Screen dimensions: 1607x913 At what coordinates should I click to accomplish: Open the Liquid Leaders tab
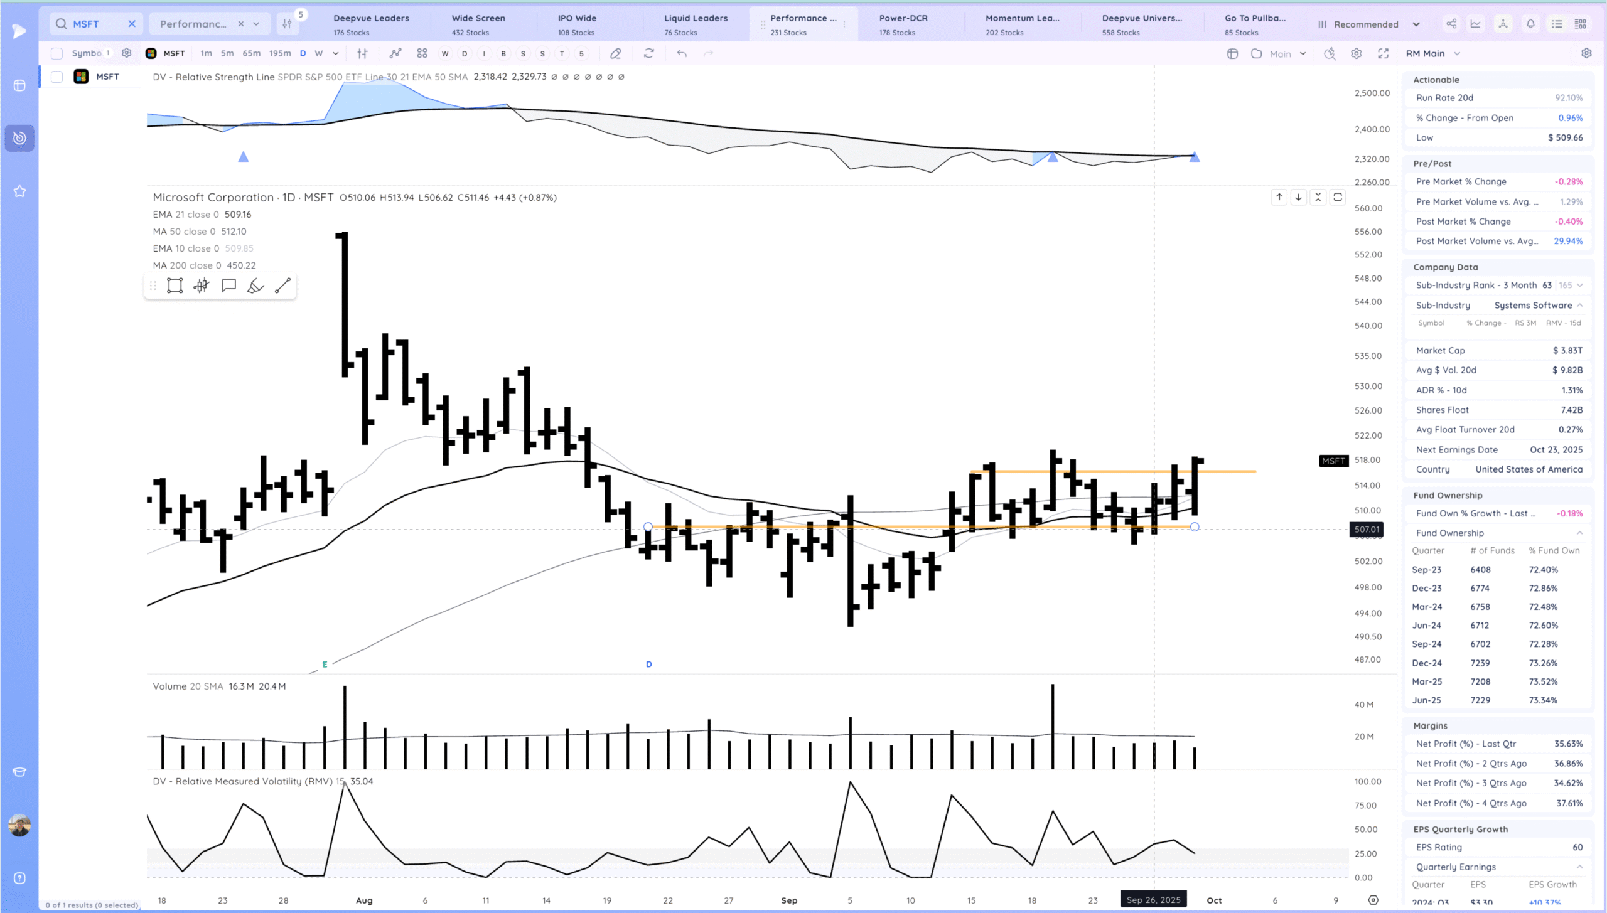(x=696, y=24)
